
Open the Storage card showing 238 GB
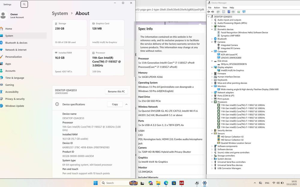pos(70,33)
